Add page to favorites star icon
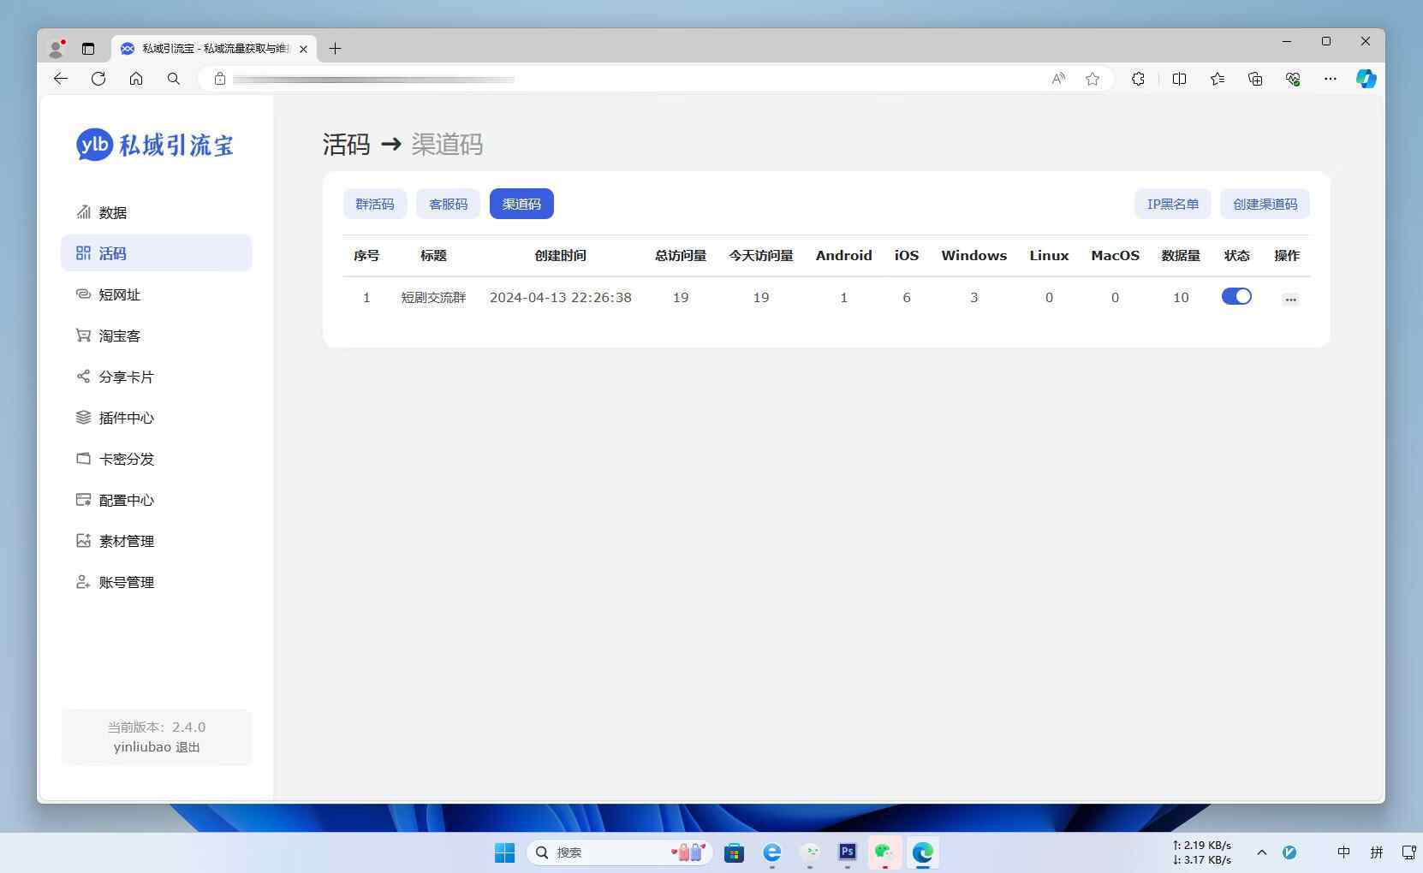Image resolution: width=1423 pixels, height=873 pixels. (x=1093, y=79)
